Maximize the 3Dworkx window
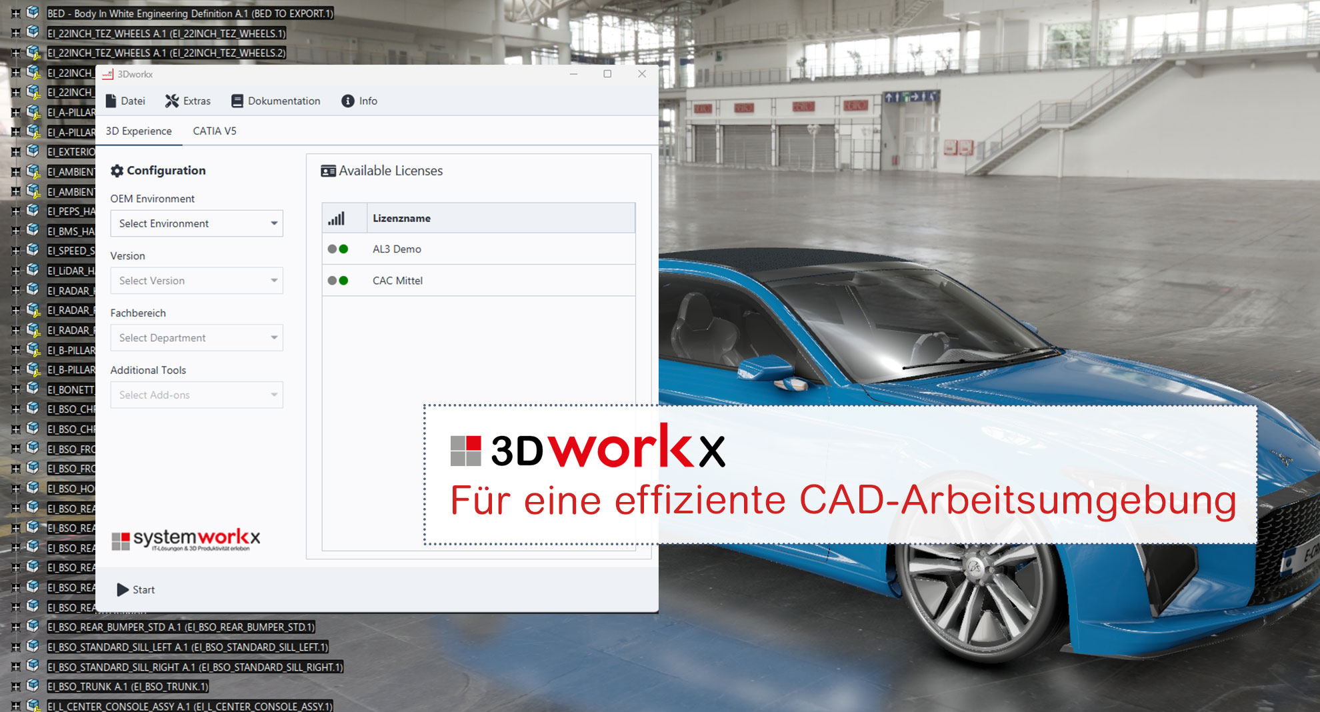 coord(607,74)
